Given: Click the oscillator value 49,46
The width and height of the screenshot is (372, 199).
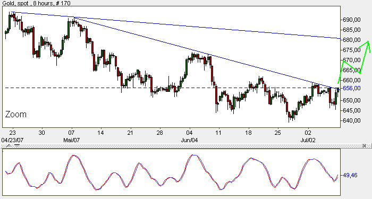Looking at the screenshot, I should pos(350,175).
